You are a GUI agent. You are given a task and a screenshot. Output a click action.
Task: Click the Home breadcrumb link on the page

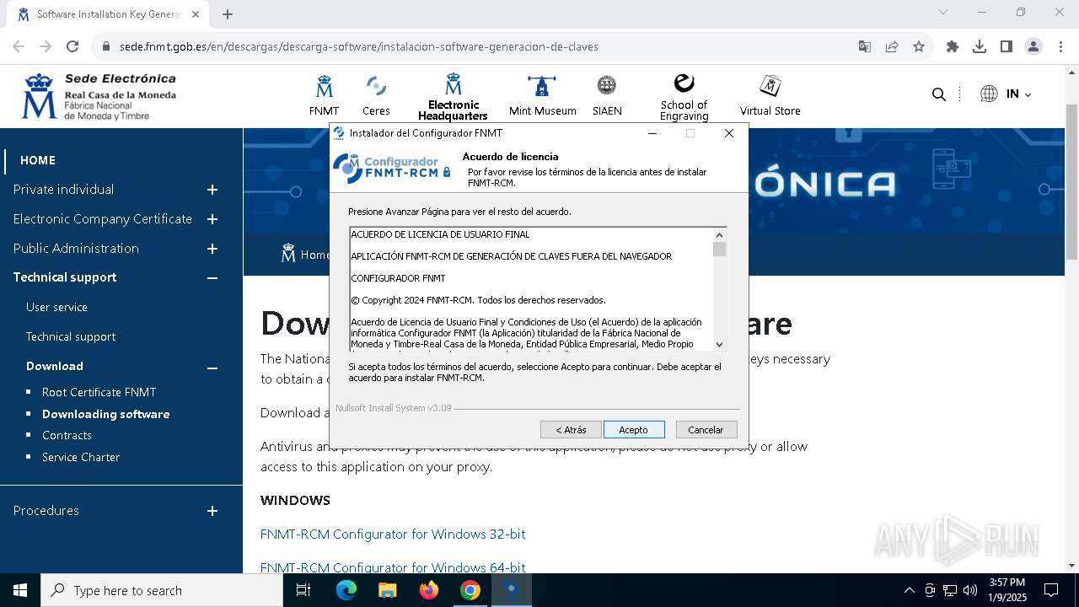click(x=316, y=255)
